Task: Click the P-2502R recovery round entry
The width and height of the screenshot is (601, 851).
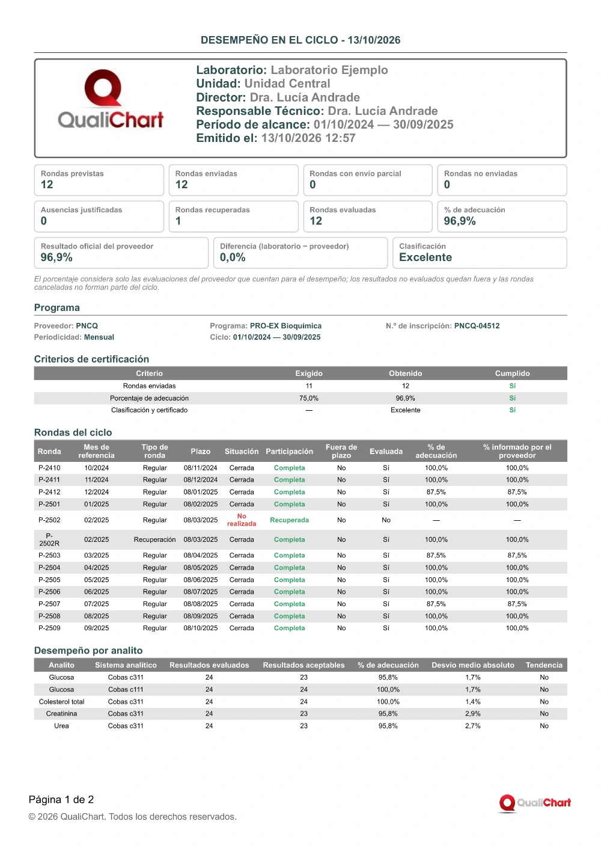Action: pyautogui.click(x=49, y=539)
